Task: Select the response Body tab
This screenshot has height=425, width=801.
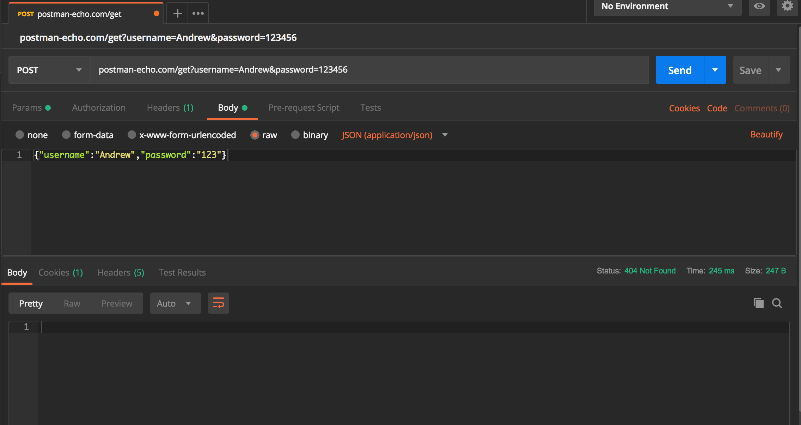Action: pos(17,272)
